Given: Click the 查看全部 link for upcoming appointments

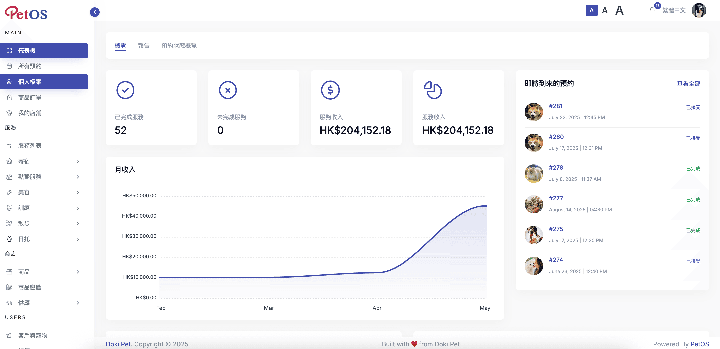Looking at the screenshot, I should coord(688,83).
